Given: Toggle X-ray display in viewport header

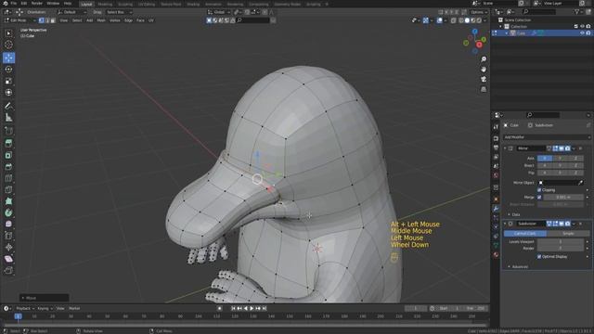Looking at the screenshot, I should click(454, 20).
